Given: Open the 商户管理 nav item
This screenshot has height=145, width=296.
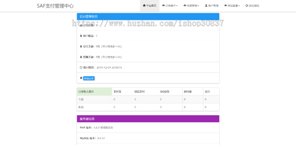Looking at the screenshot, I should click(211, 6).
